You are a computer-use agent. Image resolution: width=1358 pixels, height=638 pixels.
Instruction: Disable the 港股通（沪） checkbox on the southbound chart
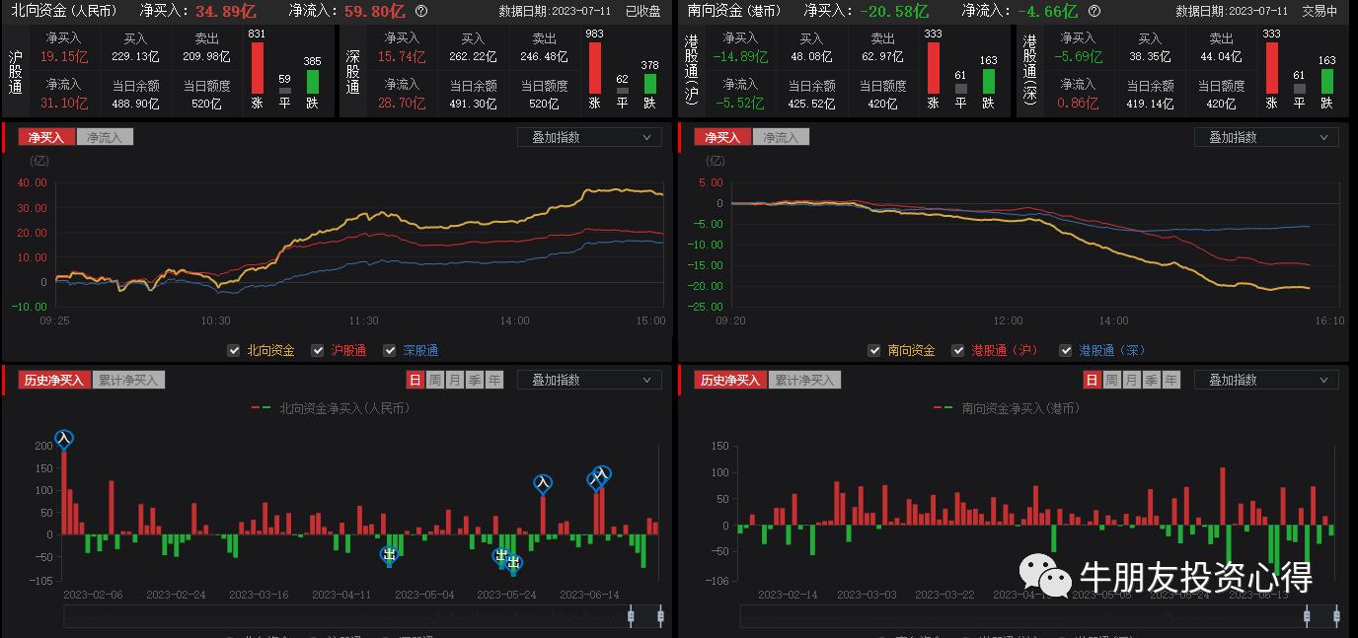coord(958,350)
